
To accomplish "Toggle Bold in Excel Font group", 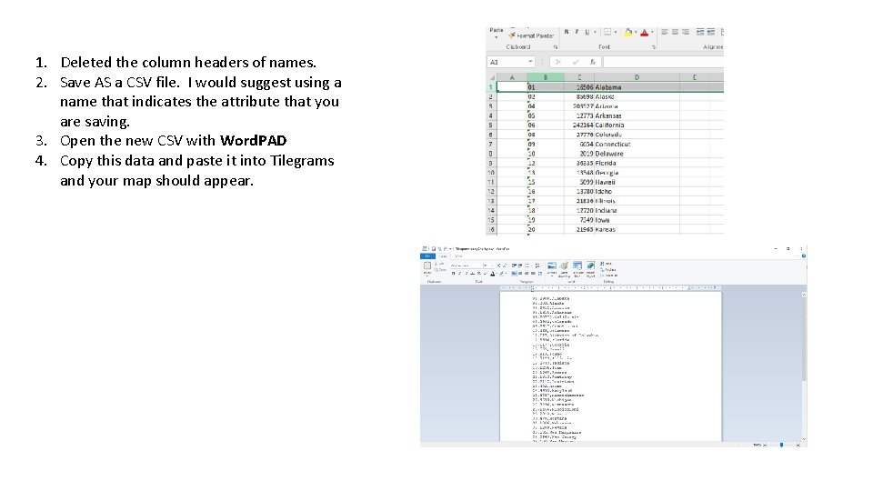I will pos(567,33).
